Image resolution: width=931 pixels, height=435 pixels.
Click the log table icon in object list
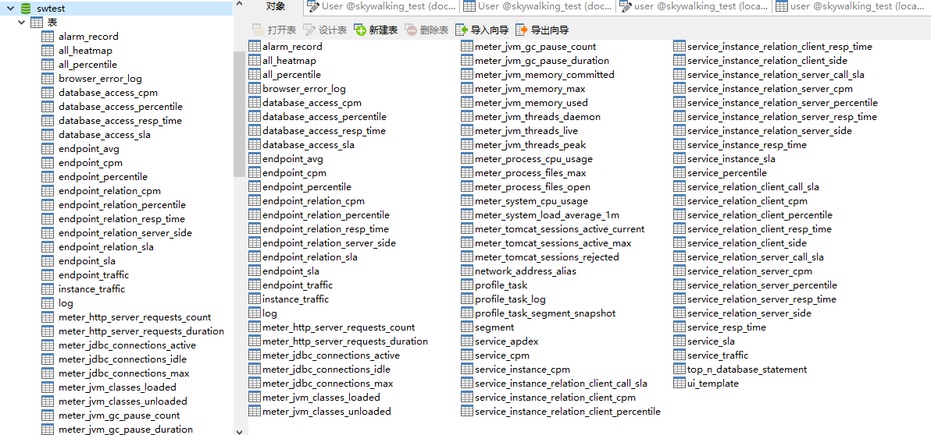[x=254, y=313]
